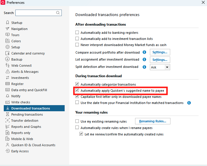The width and height of the screenshot is (207, 166).
Task: Click the Quicken logo in title bar
Action: click(3, 2)
